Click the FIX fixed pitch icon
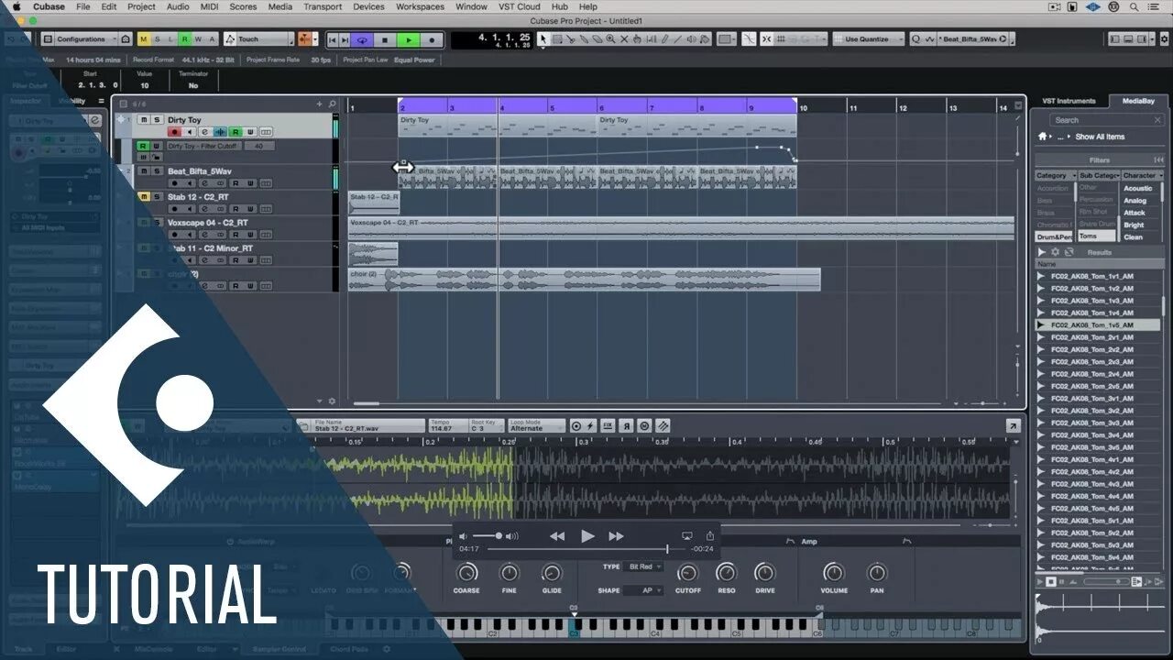This screenshot has width=1173, height=660. coord(608,426)
